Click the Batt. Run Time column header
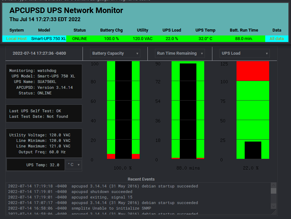The height and width of the screenshot is (219, 291). pyautogui.click(x=244, y=30)
